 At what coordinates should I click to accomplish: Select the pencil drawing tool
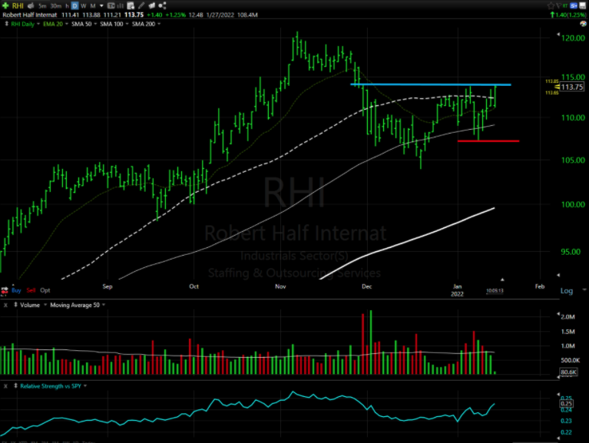[x=141, y=5]
